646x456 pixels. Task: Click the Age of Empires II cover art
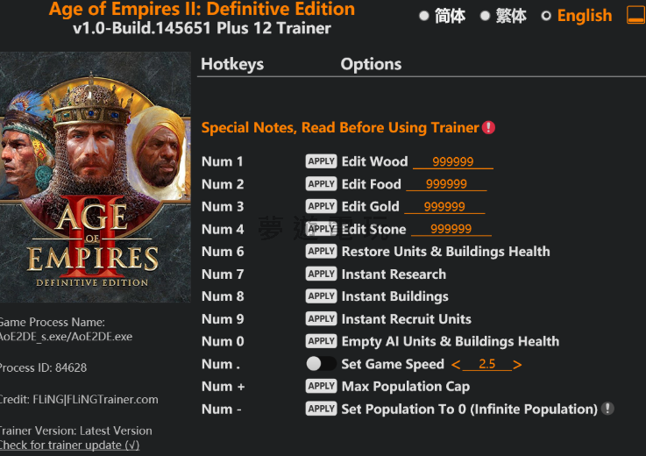pos(96,177)
